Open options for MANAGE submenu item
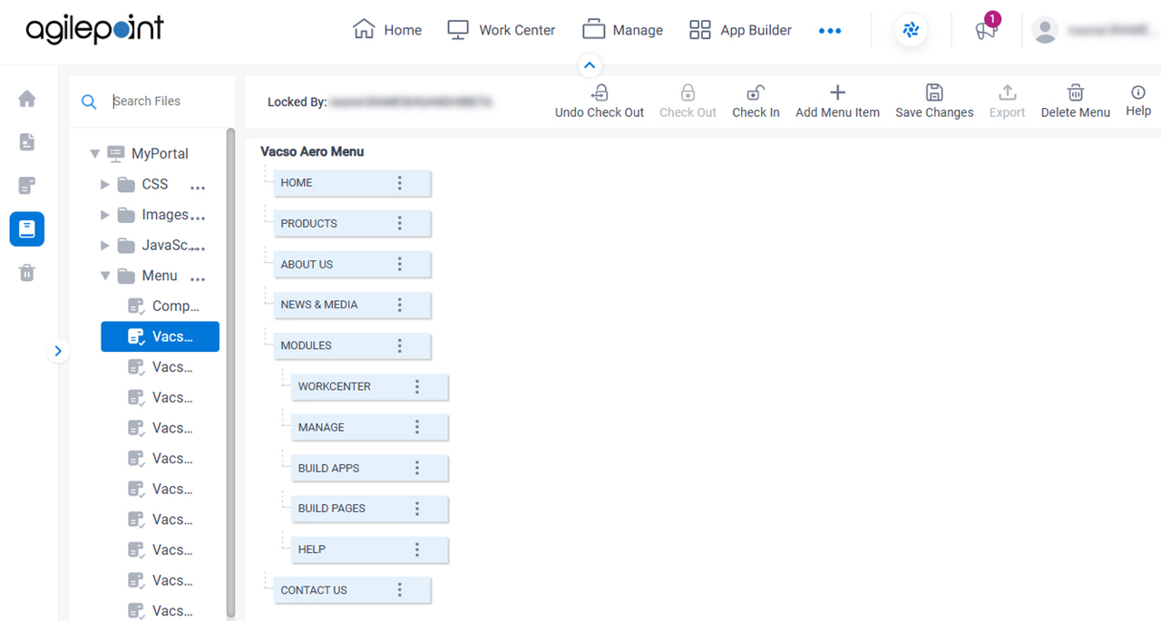This screenshot has height=621, width=1161. (417, 428)
